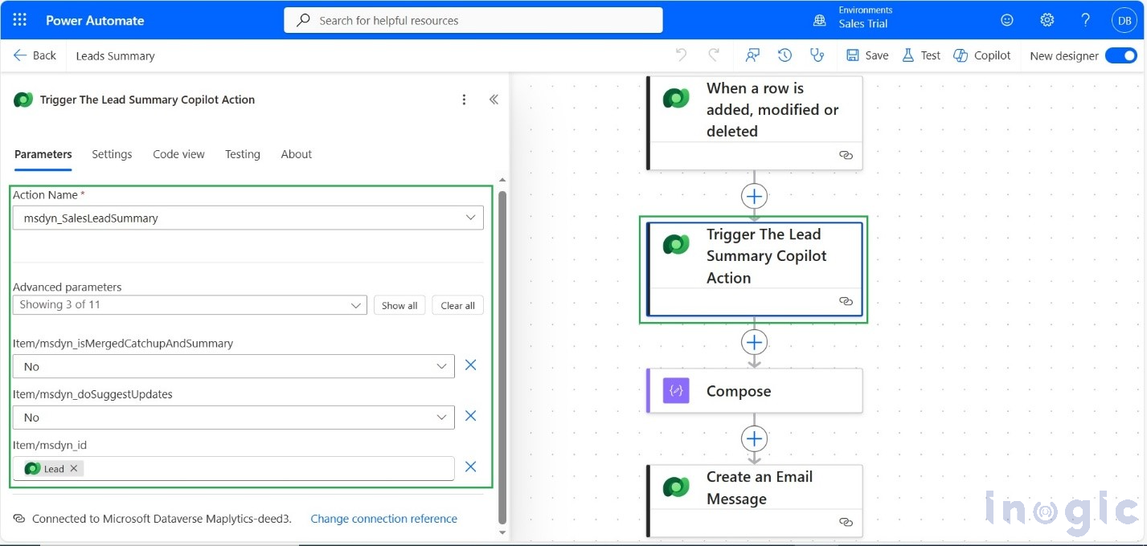
Task: Open help via the question mark icon
Action: pyautogui.click(x=1085, y=19)
